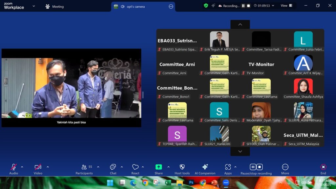Open the Apps menu icon
Image resolution: width=336 pixels, height=189 pixels.
tap(228, 169)
